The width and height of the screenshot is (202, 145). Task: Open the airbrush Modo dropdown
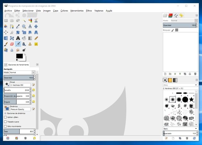click(22, 72)
